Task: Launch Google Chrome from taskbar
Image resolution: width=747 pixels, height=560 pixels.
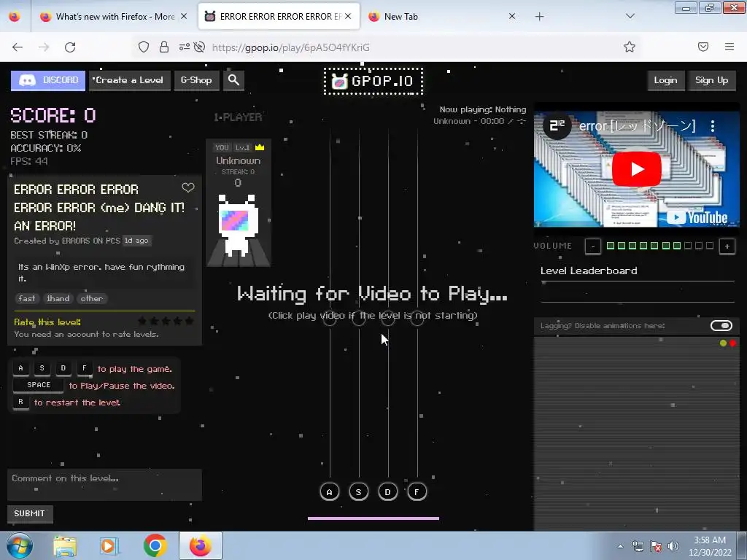Action: 155,545
